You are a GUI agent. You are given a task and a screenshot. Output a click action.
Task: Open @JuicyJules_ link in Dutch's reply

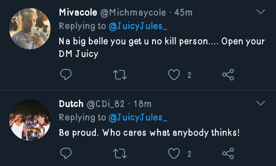[138, 117]
